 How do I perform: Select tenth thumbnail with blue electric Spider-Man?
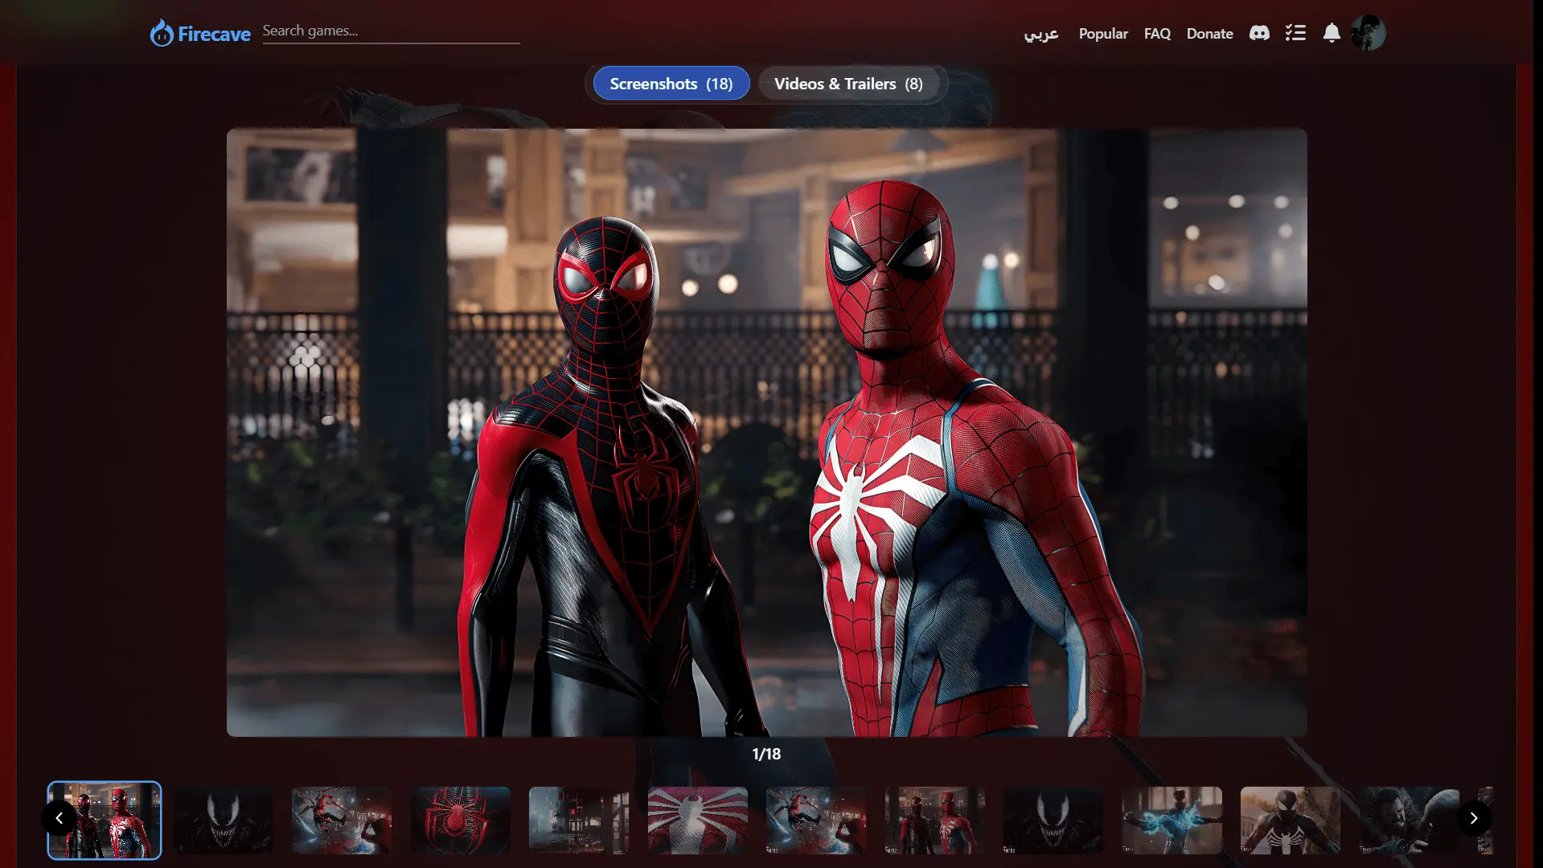1172,821
